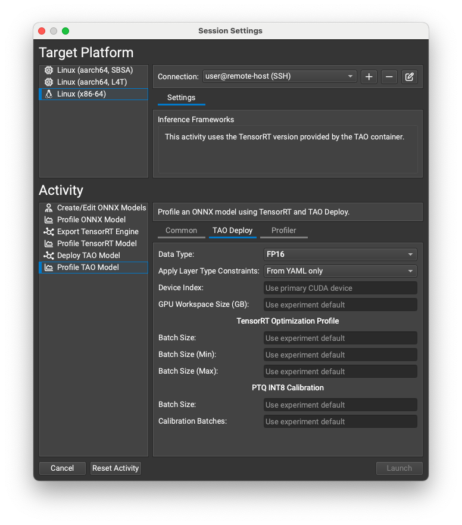Click the Profile ONNX Model chart icon
Image resolution: width=462 pixels, height=525 pixels.
48,219
